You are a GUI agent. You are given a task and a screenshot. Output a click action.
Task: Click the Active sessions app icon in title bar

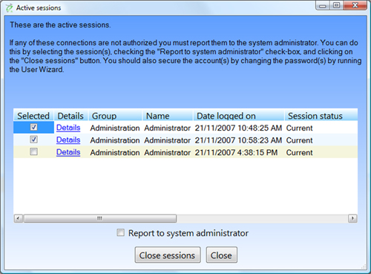[x=9, y=8]
